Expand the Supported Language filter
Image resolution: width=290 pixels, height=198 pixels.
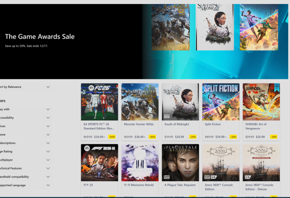click(x=48, y=185)
